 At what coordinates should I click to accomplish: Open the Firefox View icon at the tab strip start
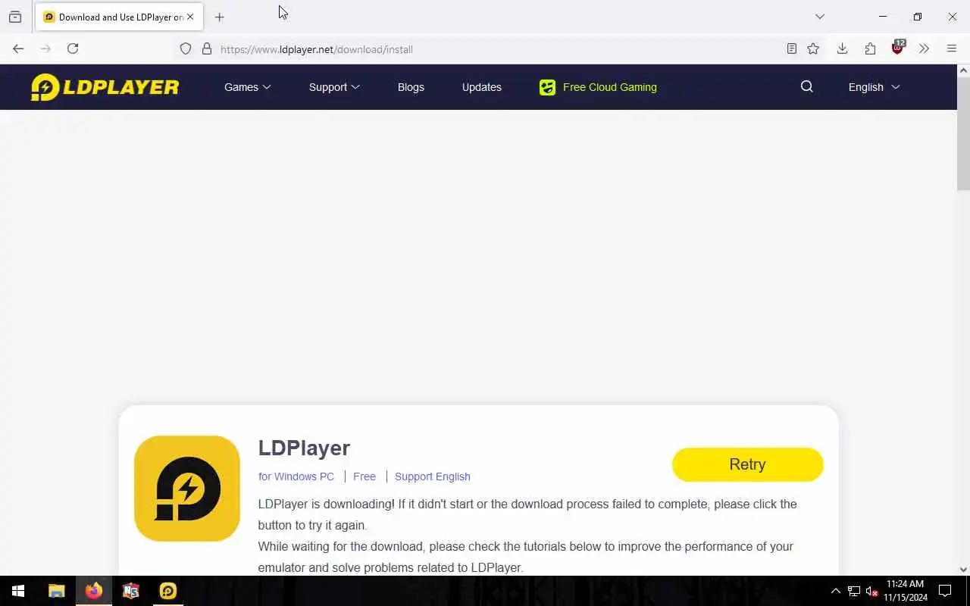tap(15, 17)
